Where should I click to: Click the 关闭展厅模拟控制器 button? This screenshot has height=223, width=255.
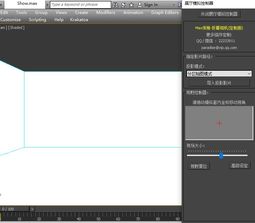(219, 14)
